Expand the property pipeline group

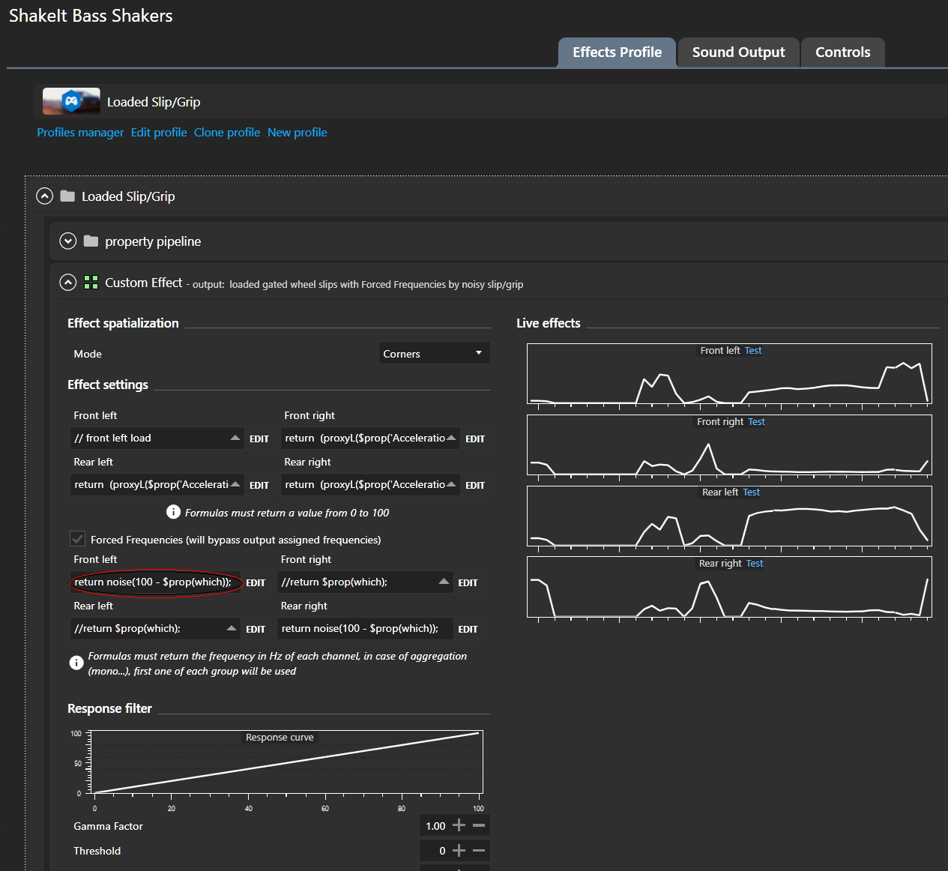click(68, 241)
